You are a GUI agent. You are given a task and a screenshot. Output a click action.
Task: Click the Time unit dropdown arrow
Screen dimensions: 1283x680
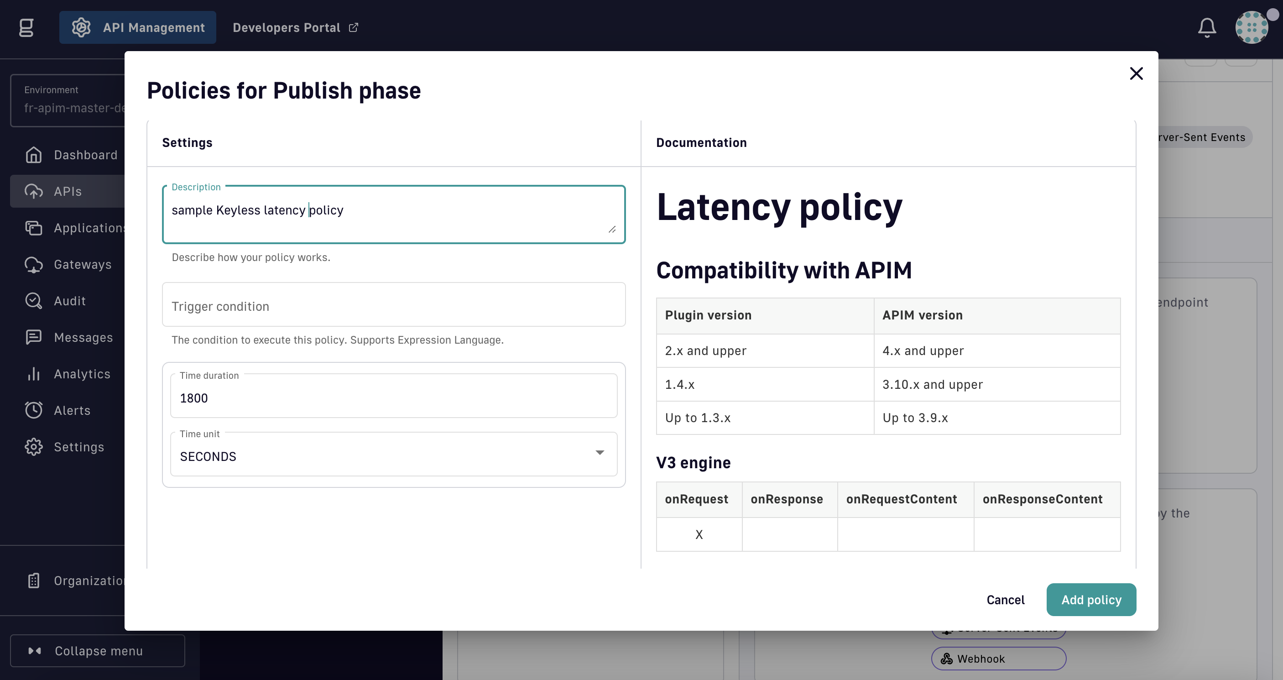coord(600,452)
